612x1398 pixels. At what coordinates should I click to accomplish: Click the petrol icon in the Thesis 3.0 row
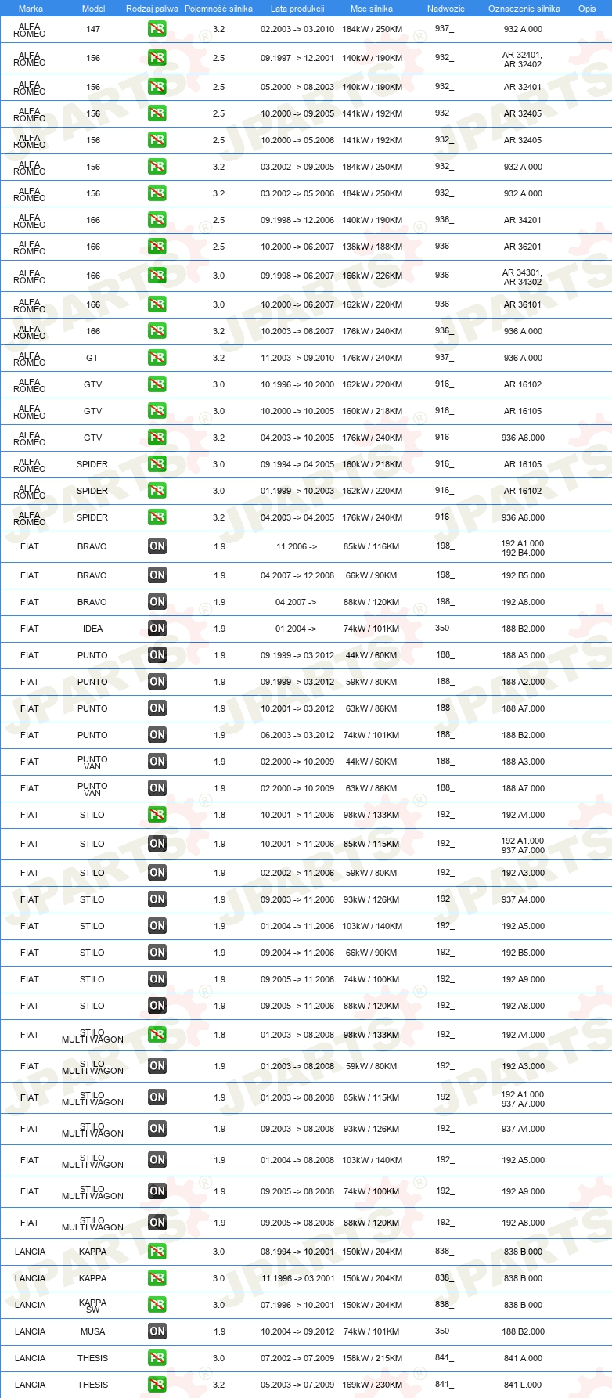point(157,1358)
